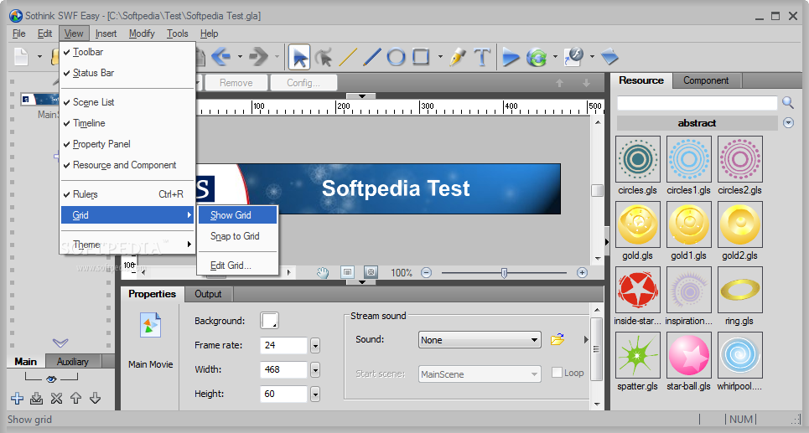Click the Background color swatch
Screen dimensions: 809x433
(269, 321)
